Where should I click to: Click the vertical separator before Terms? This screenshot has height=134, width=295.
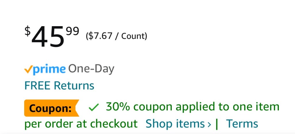click(x=217, y=124)
